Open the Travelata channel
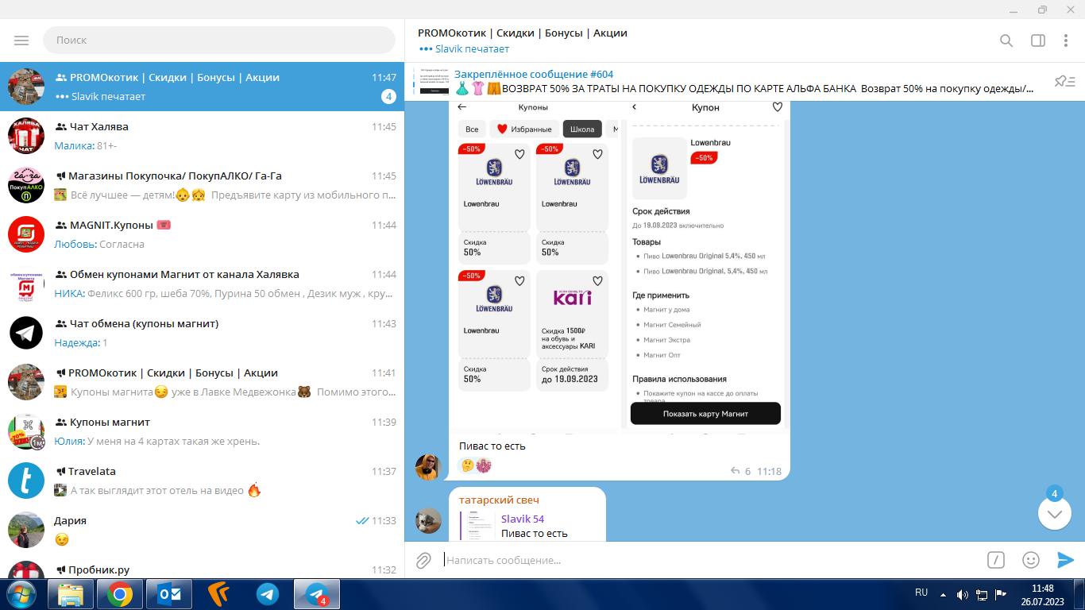 [x=203, y=481]
